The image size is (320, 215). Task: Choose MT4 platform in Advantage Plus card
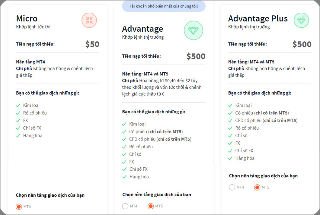point(232,187)
